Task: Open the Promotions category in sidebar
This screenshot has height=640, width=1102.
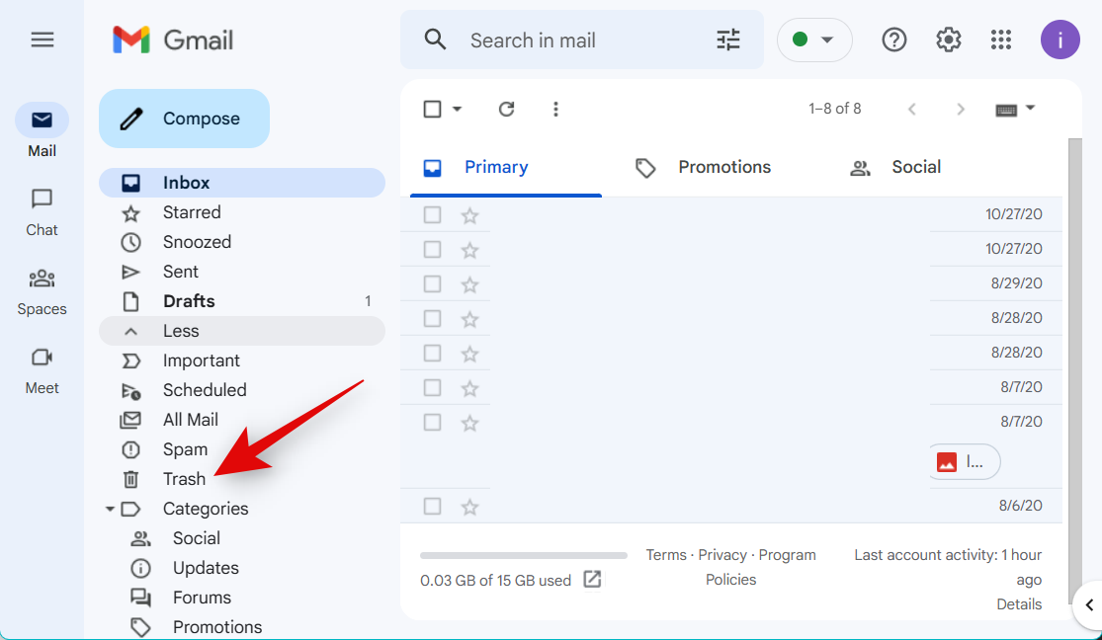Action: tap(217, 626)
